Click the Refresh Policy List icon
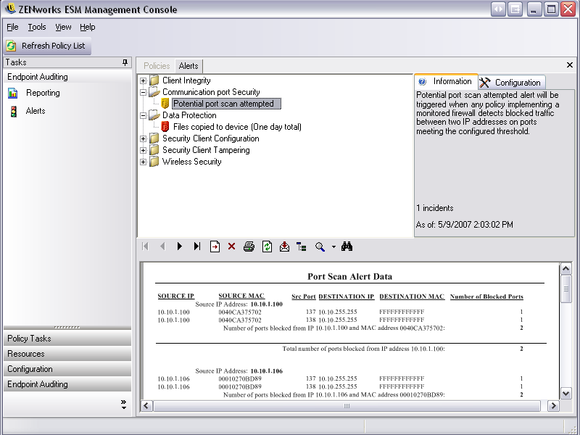Screen dimensions: 580x435 pos(11,46)
